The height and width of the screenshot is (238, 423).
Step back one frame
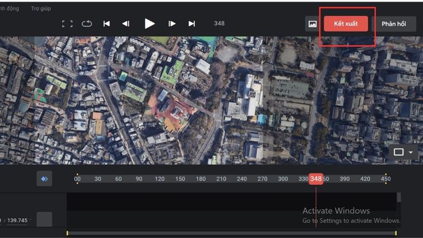point(126,24)
